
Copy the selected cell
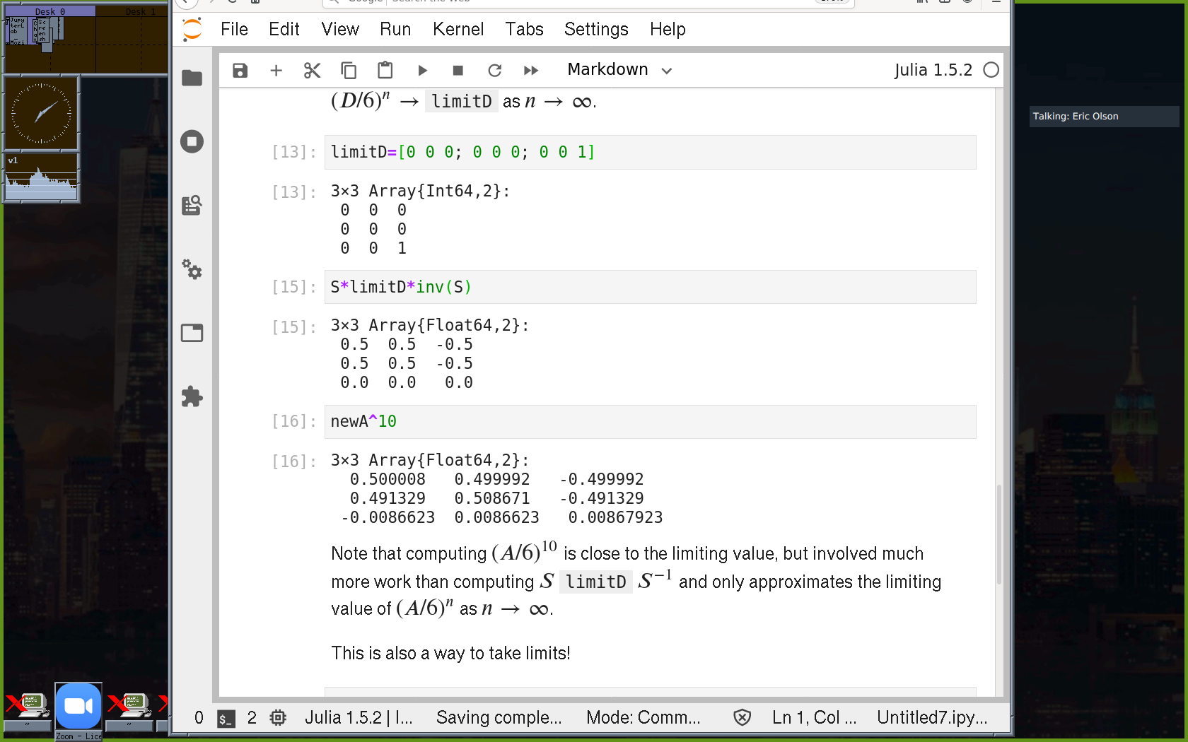(349, 70)
